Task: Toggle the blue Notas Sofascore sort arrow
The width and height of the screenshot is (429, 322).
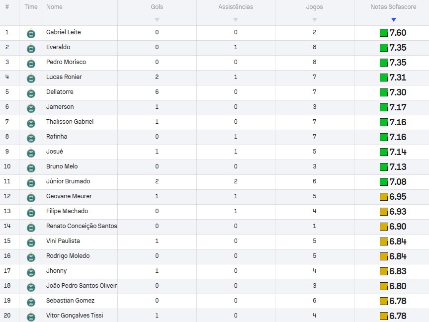Action: click(394, 20)
